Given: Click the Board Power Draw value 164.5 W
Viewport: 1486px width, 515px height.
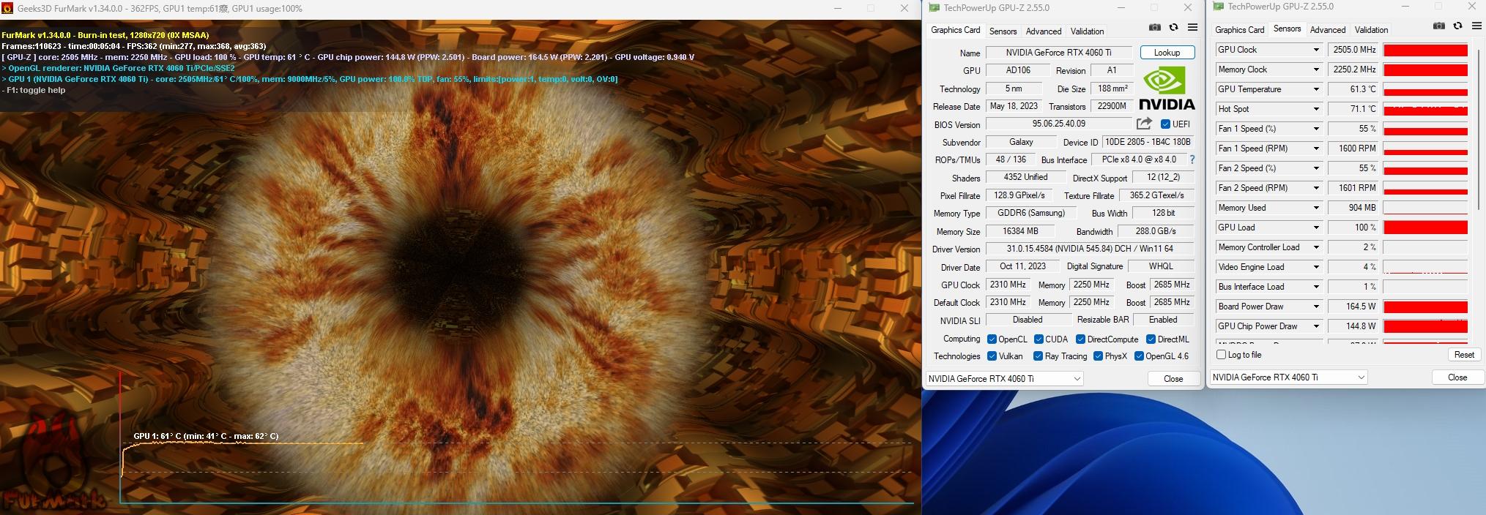Looking at the screenshot, I should click(1354, 307).
